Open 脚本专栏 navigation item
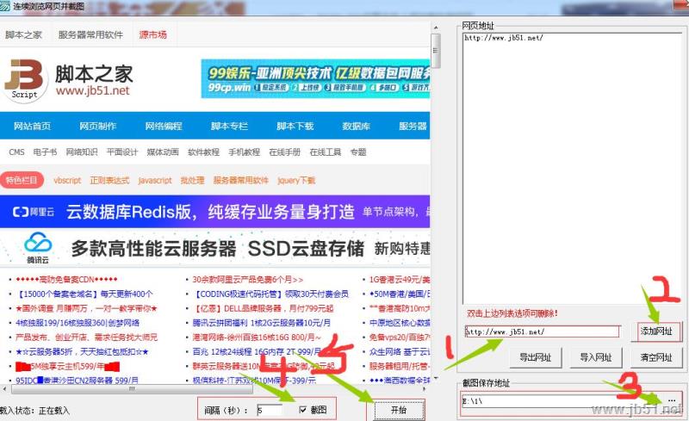Screen dimensions: 689x421 pos(229,126)
